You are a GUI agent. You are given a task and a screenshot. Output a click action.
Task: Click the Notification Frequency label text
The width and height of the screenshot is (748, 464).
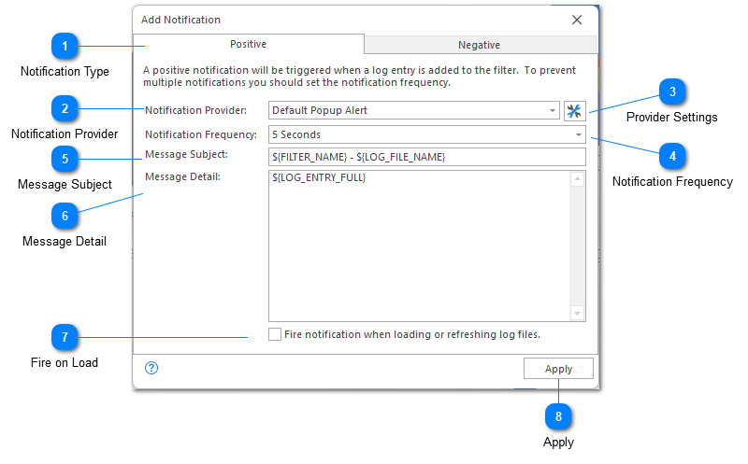pos(201,134)
